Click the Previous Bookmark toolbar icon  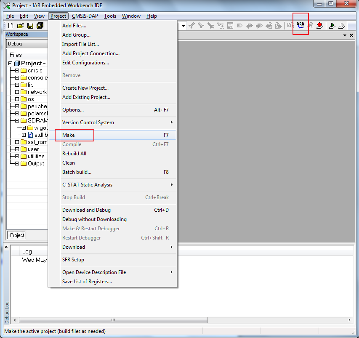click(x=249, y=25)
